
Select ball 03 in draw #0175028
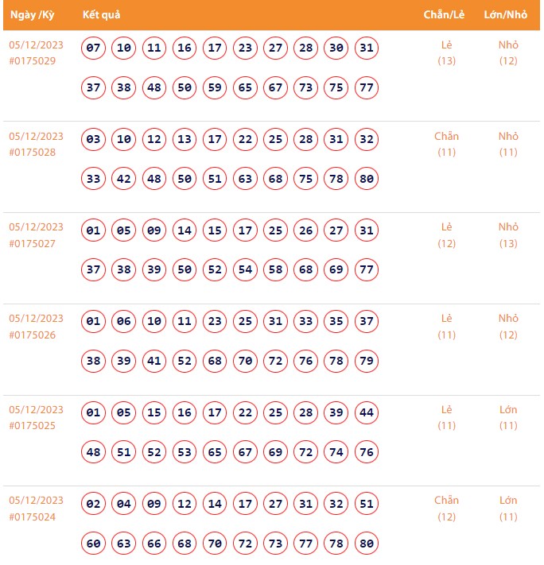[94, 140]
